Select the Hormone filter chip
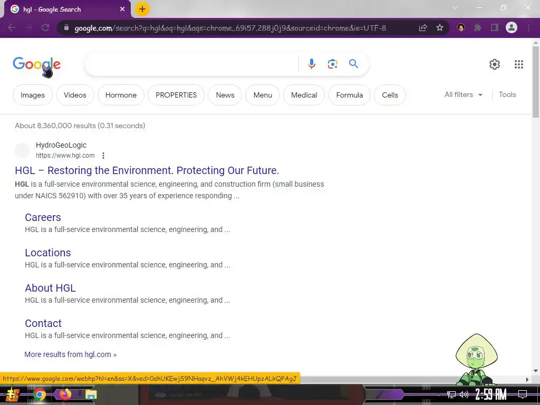The image size is (540, 405). pos(121,95)
